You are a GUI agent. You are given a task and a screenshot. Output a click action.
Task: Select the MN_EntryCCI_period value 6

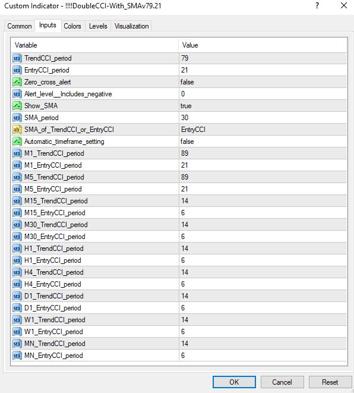183,356
